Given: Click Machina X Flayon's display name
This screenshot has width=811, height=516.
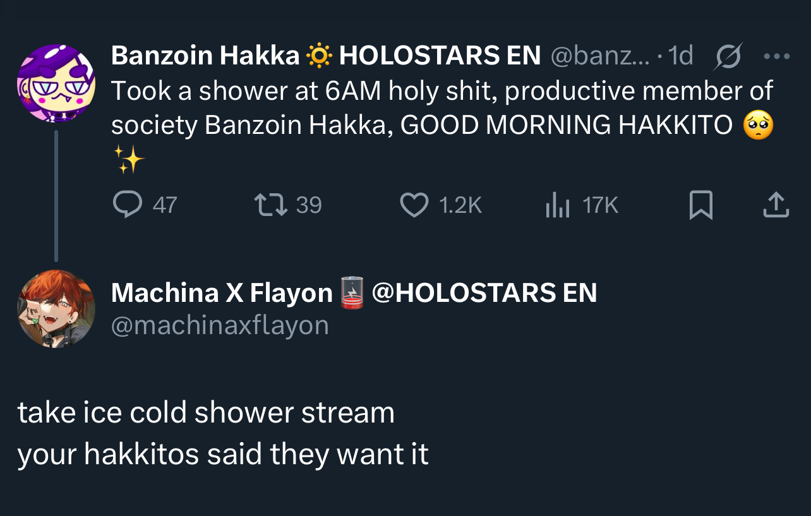Looking at the screenshot, I should coord(222,293).
